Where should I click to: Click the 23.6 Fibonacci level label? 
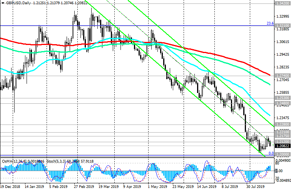(270, 23)
